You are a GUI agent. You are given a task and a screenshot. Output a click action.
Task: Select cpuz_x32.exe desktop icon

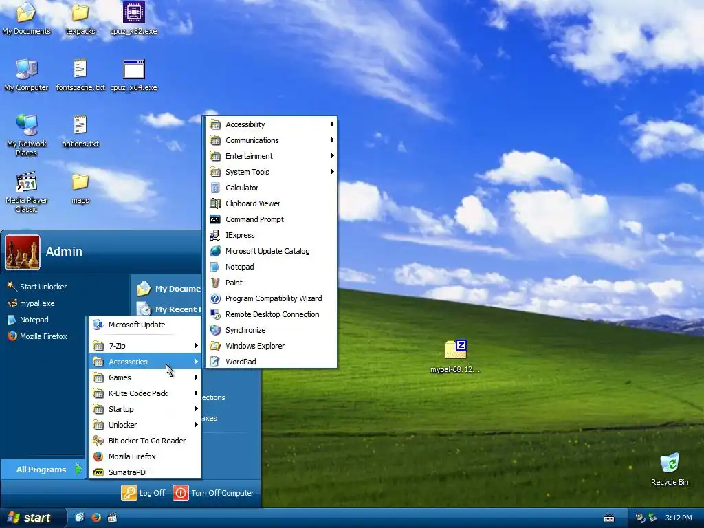coord(134,18)
